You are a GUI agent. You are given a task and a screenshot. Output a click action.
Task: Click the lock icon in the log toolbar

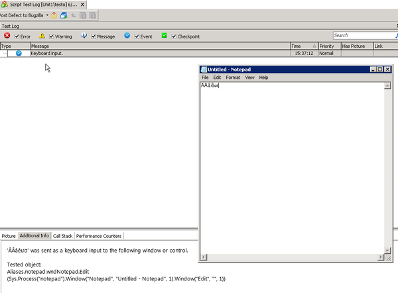54,15
